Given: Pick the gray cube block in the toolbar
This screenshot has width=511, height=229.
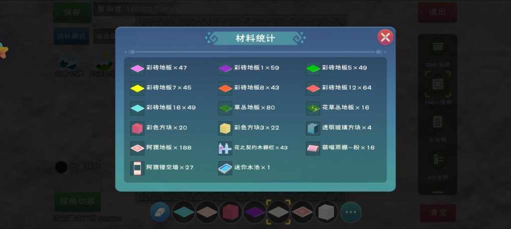Looking at the screenshot, I should pos(326,212).
